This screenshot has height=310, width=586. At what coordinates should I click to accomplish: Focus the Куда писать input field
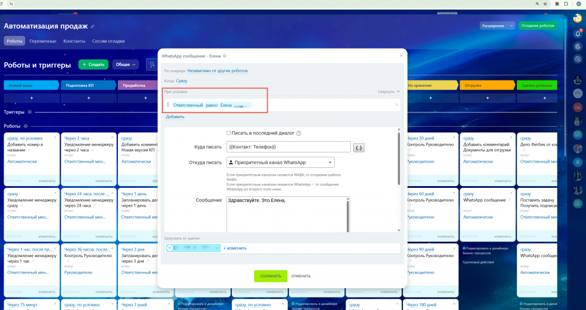288,147
